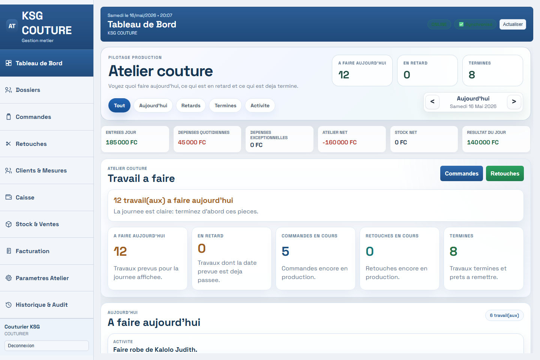Click 'Faire robe de Kalolo Judith.' activity
The width and height of the screenshot is (540, 360).
point(155,349)
